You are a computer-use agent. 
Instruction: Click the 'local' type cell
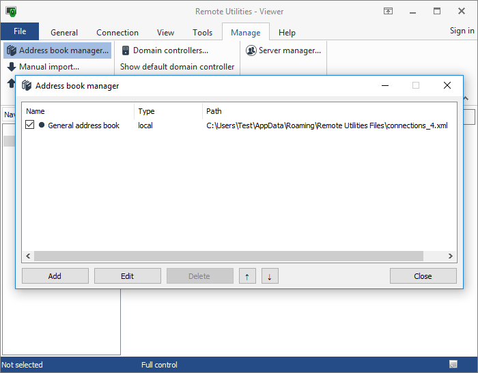point(145,125)
